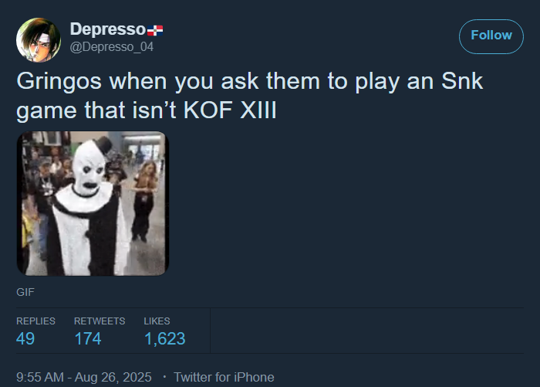View the 49 replies count
Viewport: 540px width, 387px height.
click(x=25, y=338)
